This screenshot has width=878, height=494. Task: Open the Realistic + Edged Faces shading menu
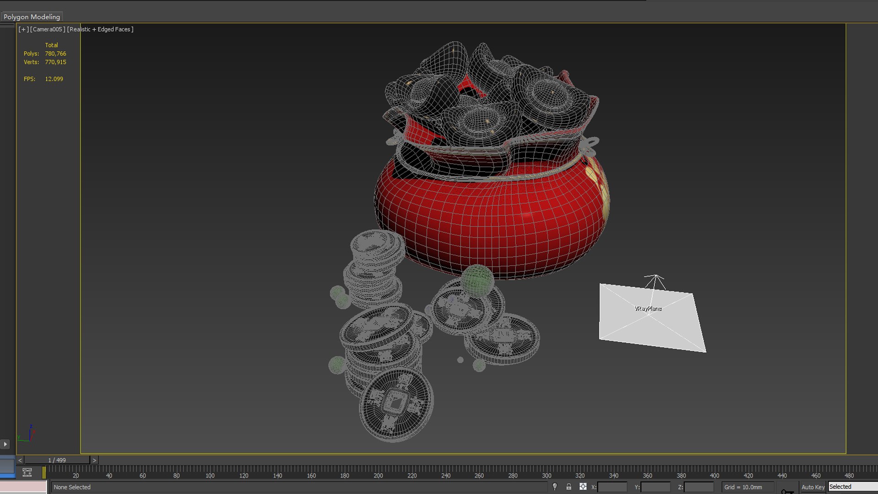pyautogui.click(x=100, y=29)
